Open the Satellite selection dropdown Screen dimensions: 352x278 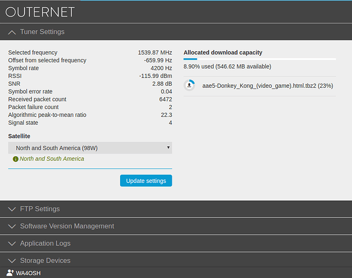pos(90,148)
